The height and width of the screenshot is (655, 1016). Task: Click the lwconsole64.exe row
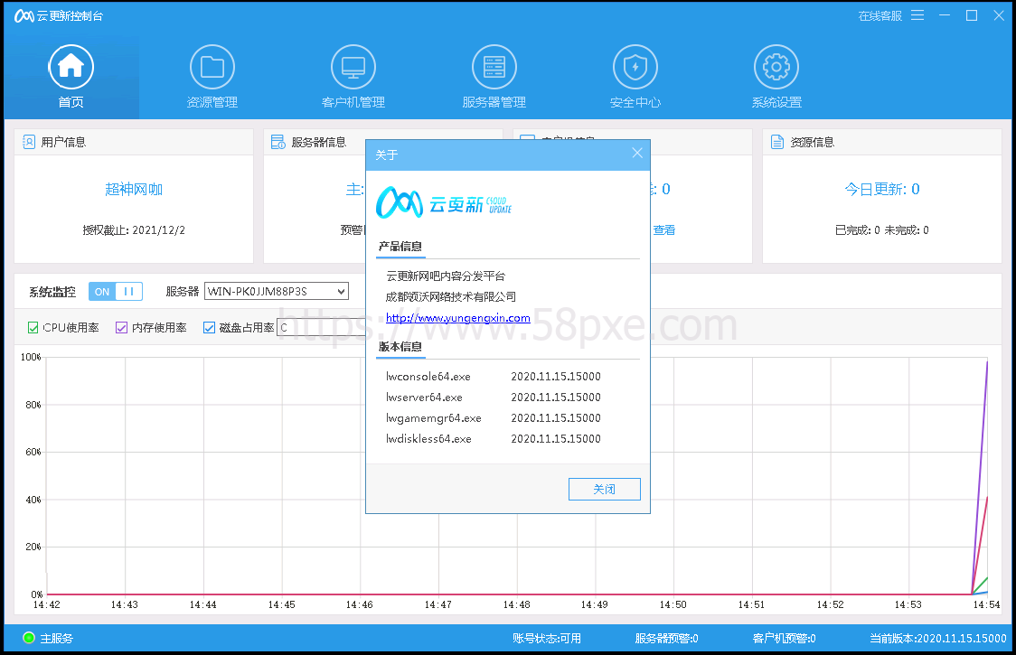tap(494, 377)
